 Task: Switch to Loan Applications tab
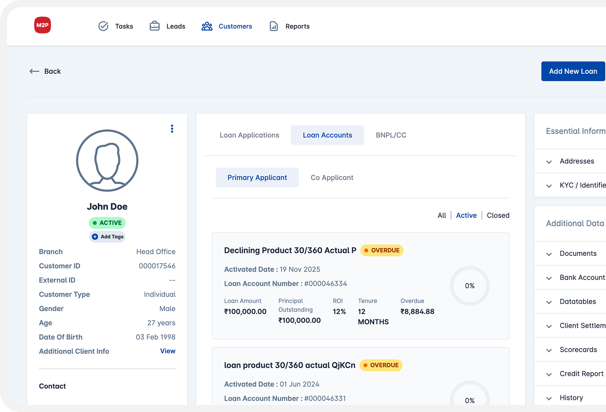[x=250, y=135]
